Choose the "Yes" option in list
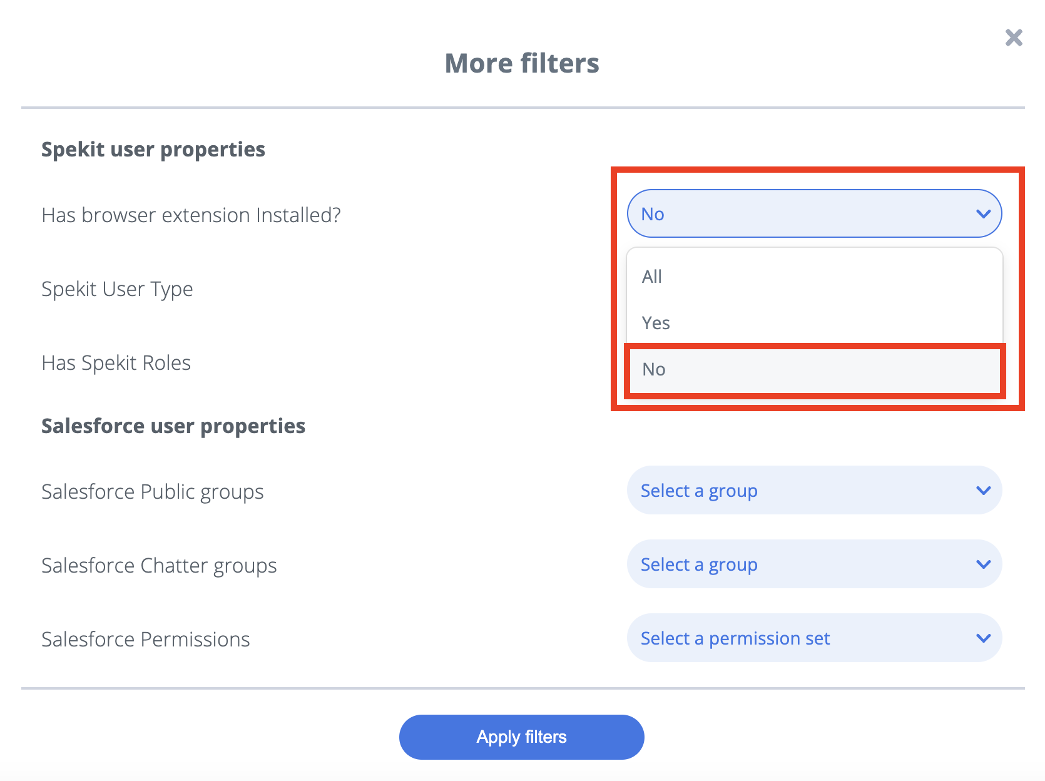The height and width of the screenshot is (781, 1045). click(x=814, y=323)
